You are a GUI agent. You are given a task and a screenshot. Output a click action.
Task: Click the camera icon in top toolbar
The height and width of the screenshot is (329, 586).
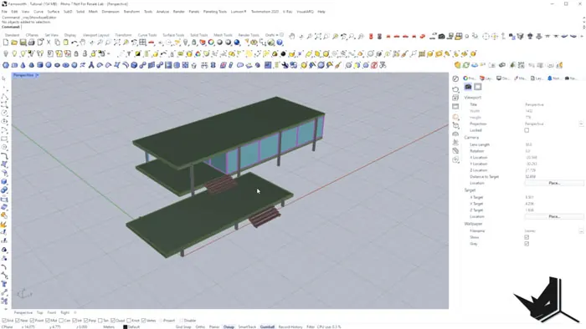point(441,36)
